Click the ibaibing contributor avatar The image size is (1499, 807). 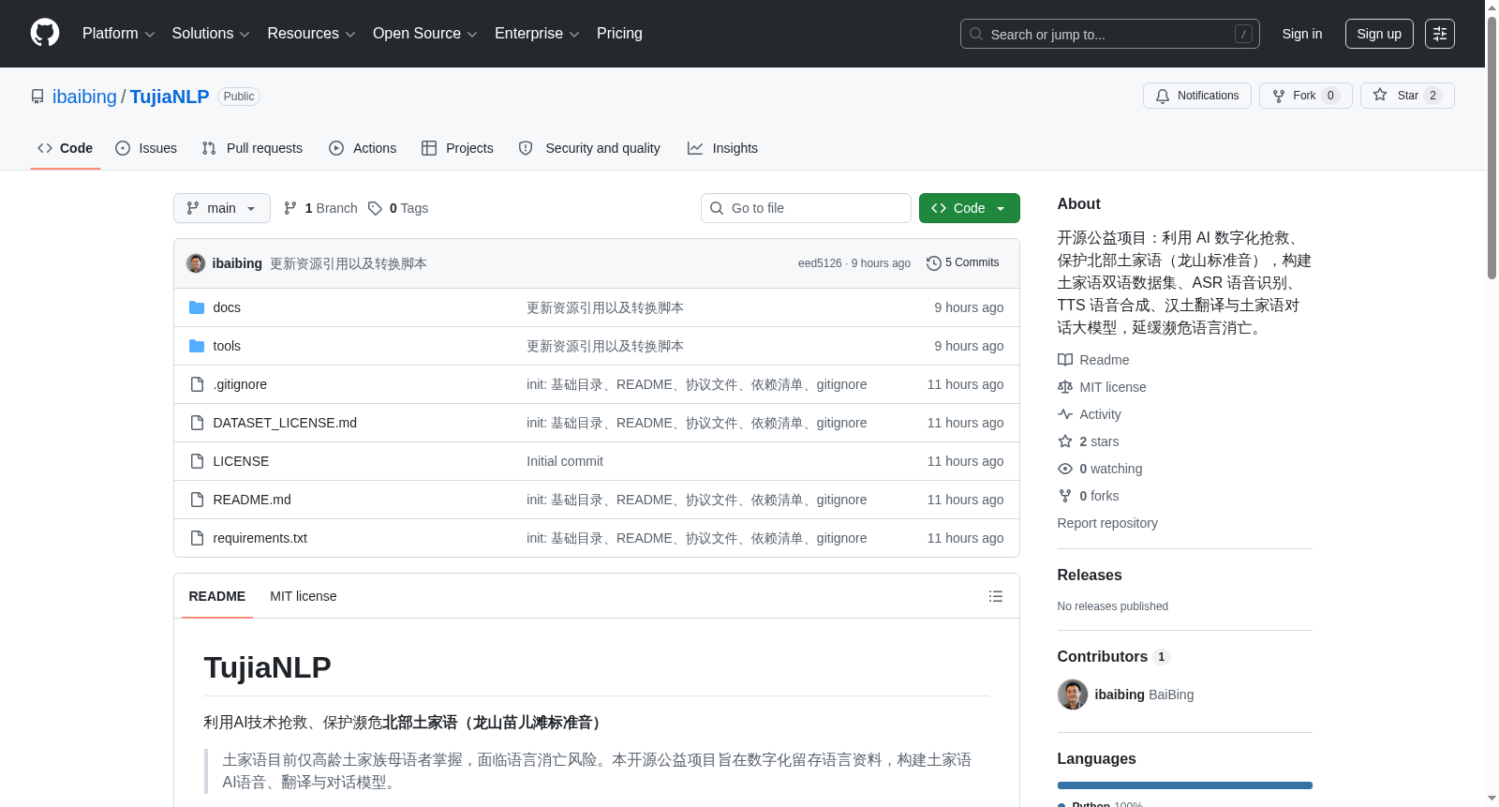coord(1073,695)
